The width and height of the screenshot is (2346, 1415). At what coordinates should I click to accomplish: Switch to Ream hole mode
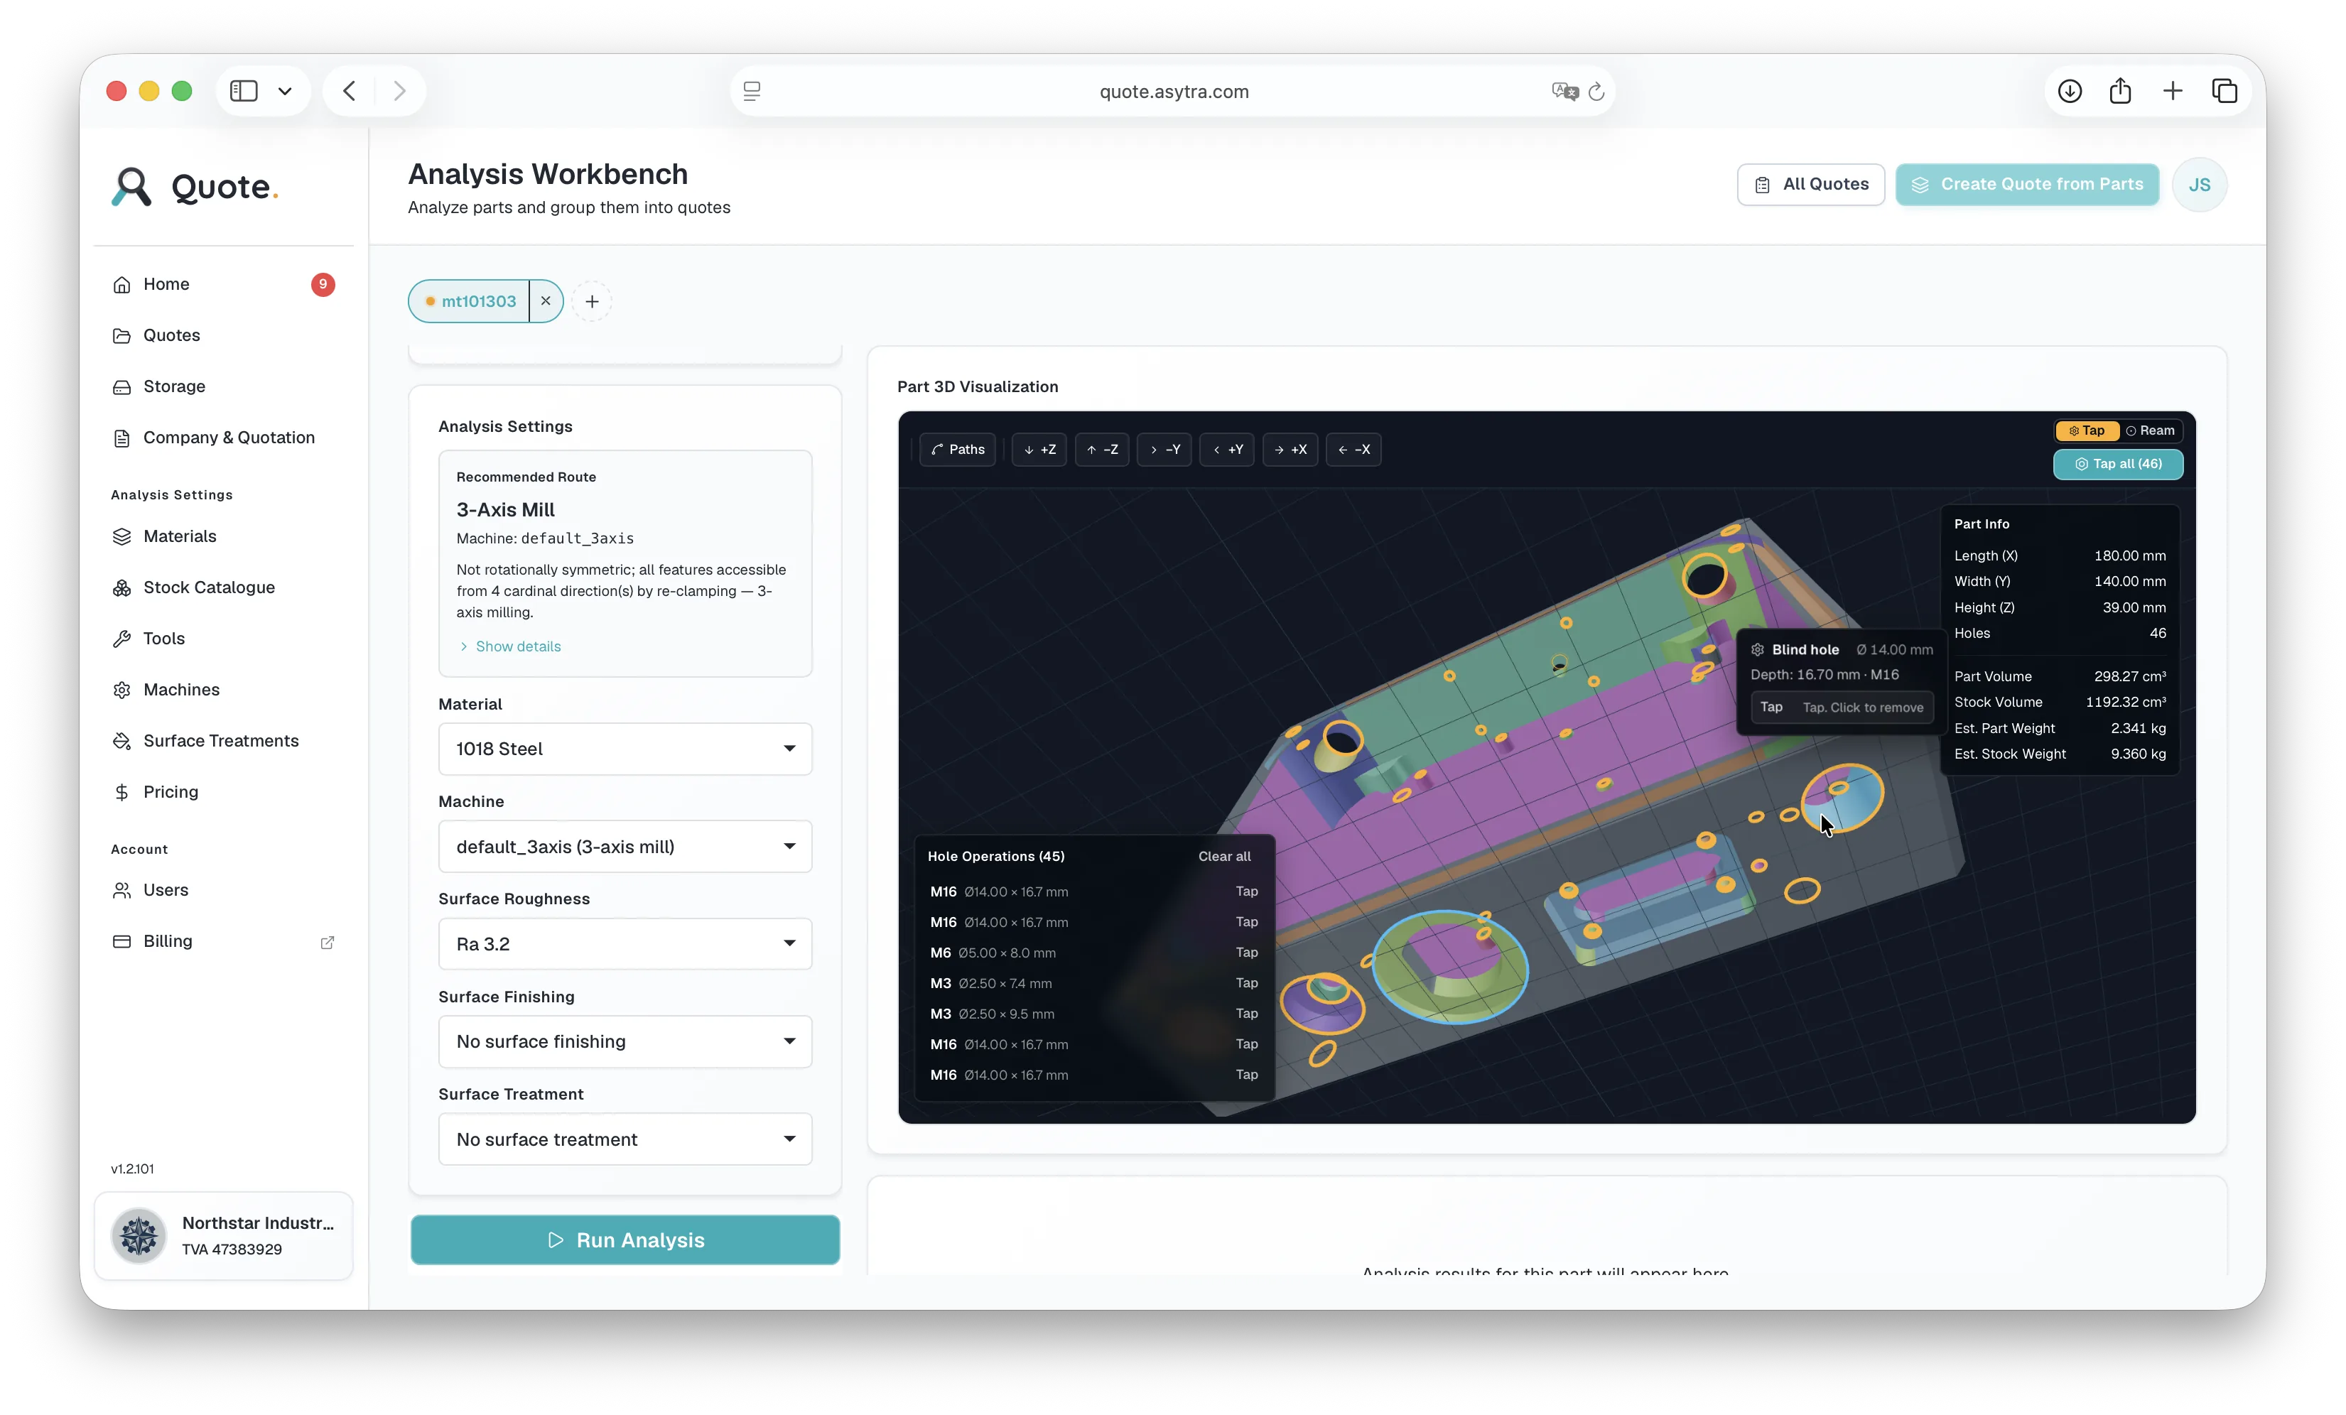(x=2151, y=430)
